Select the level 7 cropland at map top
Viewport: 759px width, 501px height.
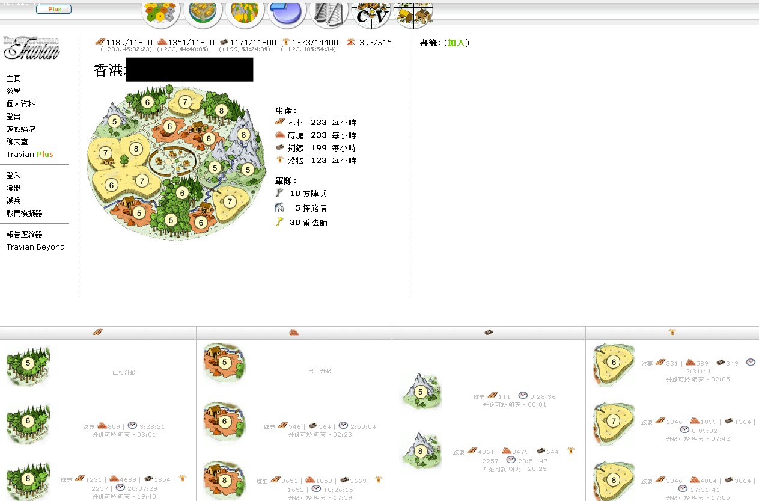(185, 102)
